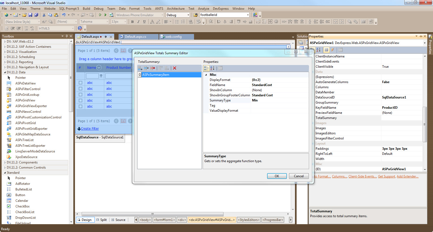The image size is (433, 232).
Task: Select TotalSummary property in Properties window
Action: pos(326,118)
